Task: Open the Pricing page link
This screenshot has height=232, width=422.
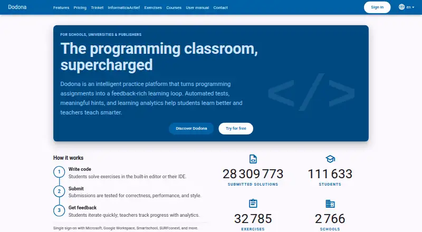Action: click(80, 7)
